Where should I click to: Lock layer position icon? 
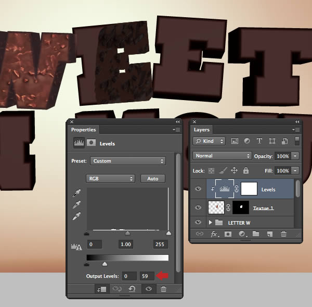[234, 170]
